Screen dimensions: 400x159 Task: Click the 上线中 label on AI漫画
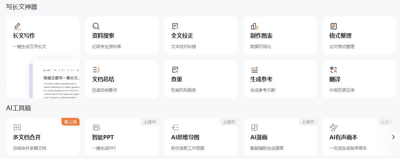click(x=308, y=122)
